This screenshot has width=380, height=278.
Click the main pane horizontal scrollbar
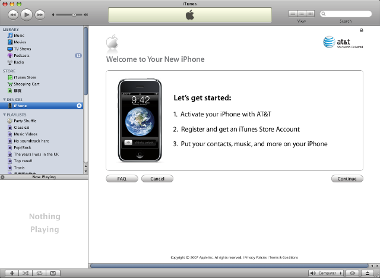(229, 266)
